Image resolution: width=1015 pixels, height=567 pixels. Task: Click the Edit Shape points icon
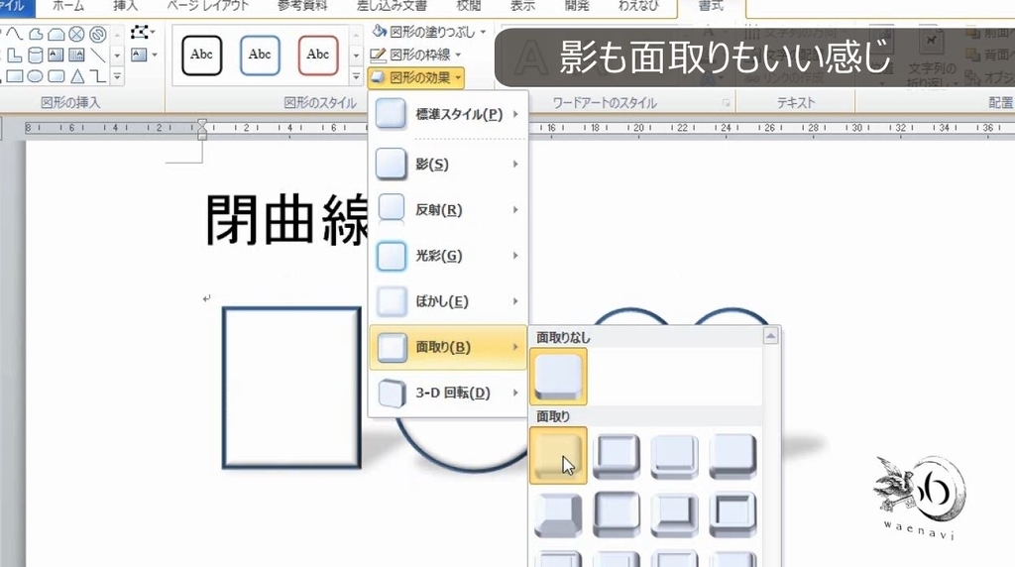139,33
